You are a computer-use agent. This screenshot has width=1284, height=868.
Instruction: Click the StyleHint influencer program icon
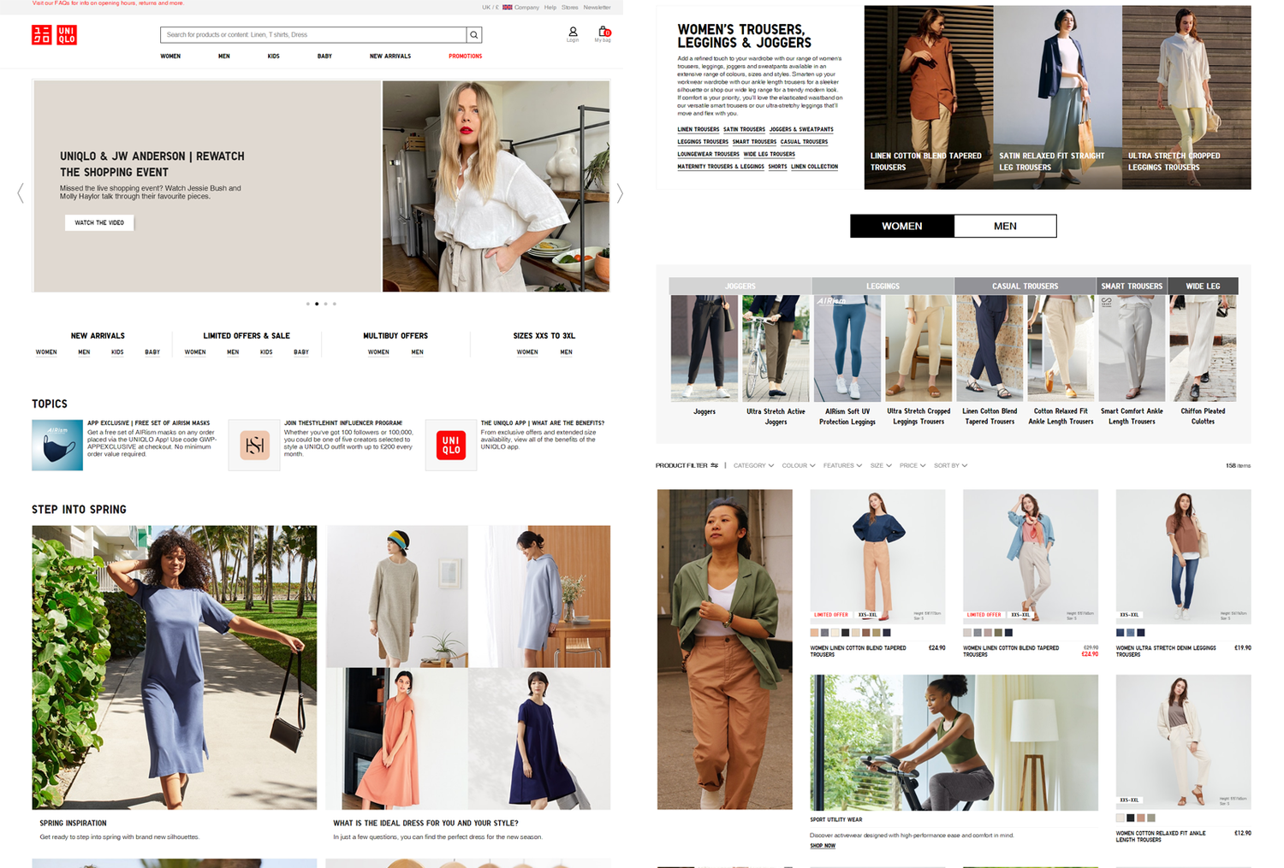(x=254, y=445)
